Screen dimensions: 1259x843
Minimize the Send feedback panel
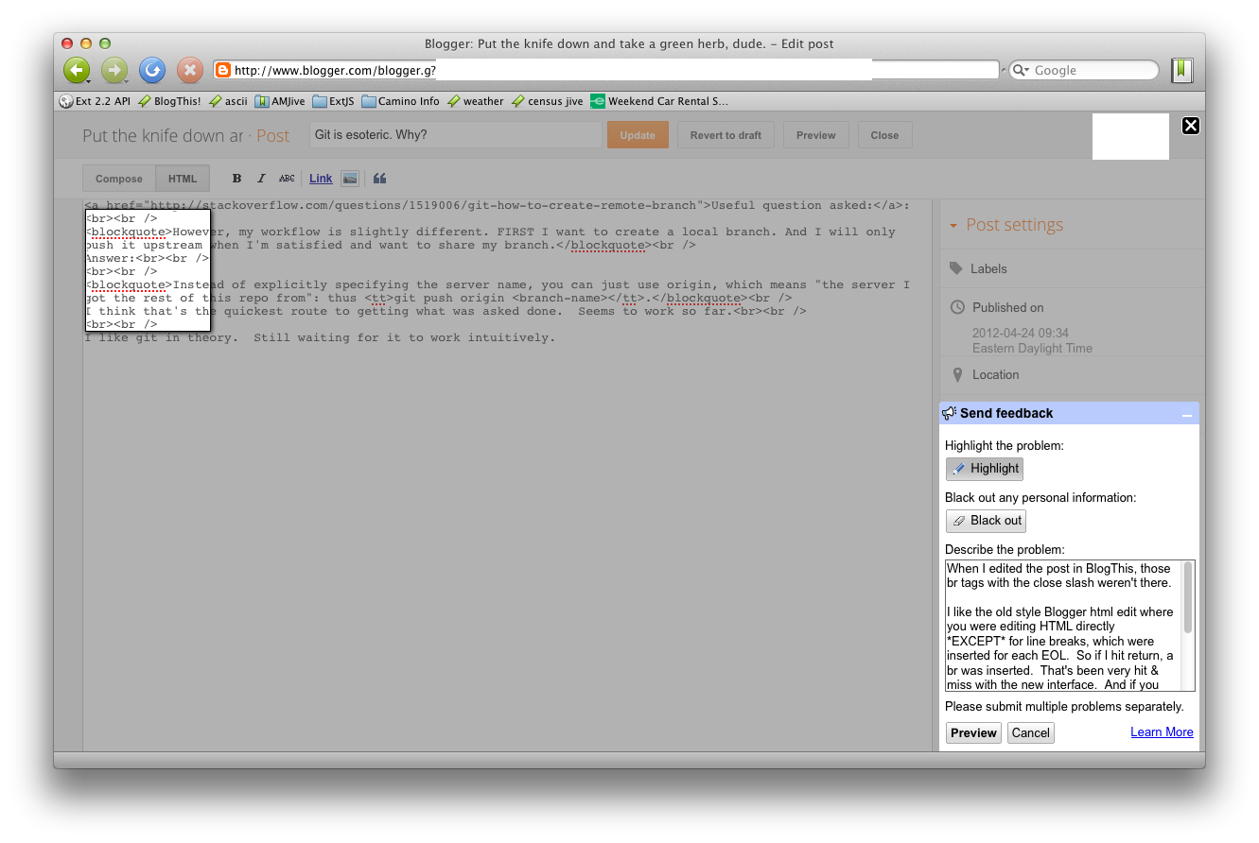[1186, 414]
